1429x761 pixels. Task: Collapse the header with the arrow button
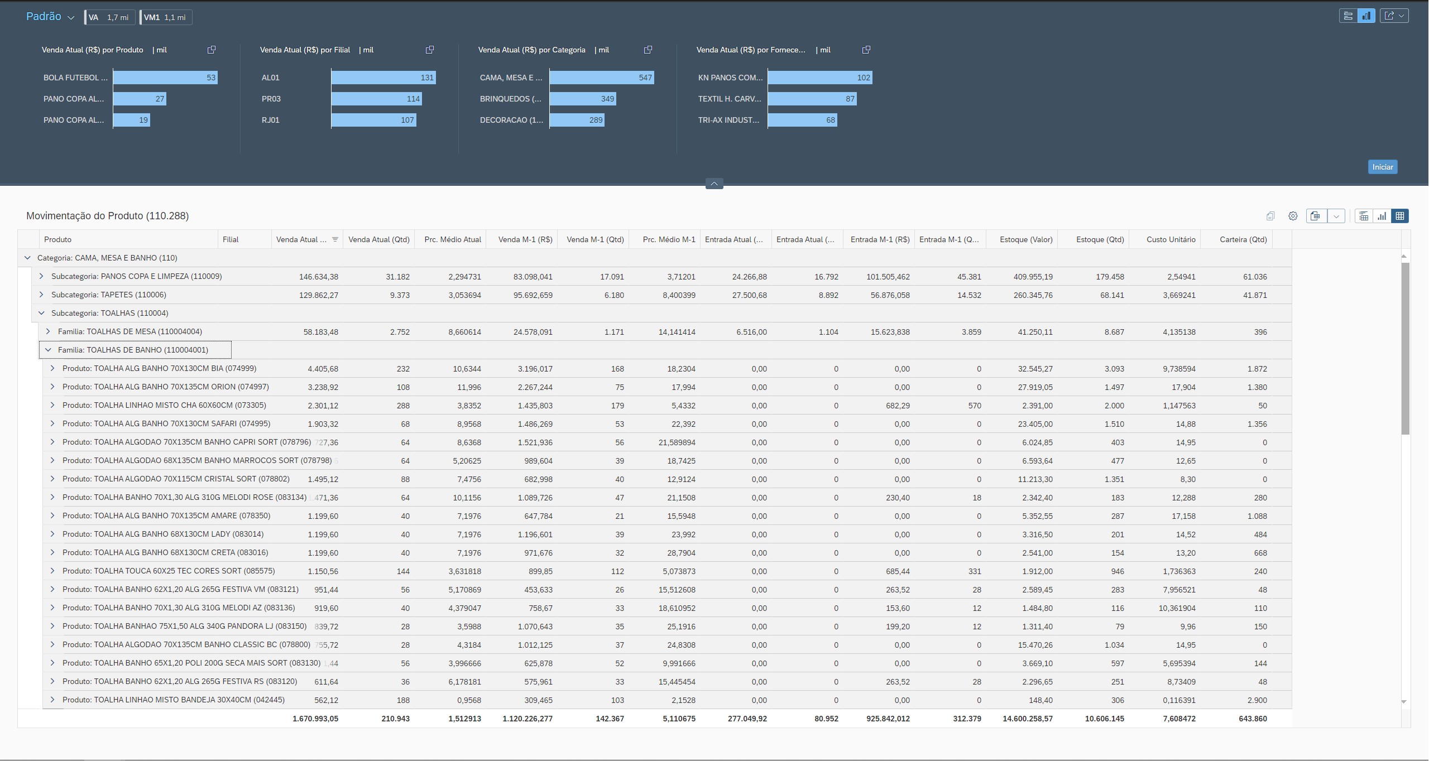coord(714,183)
